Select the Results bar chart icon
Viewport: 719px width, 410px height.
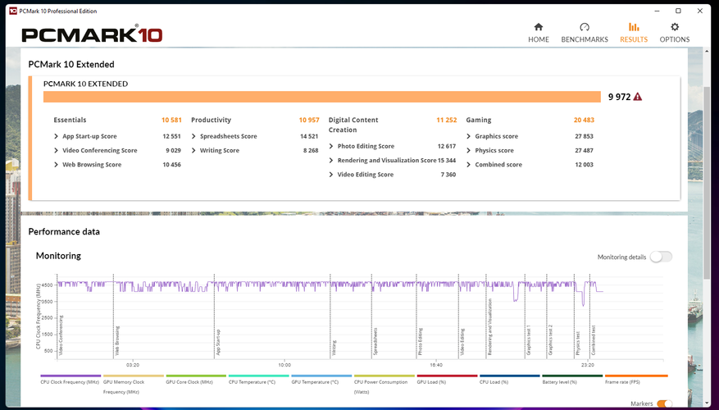pos(633,27)
